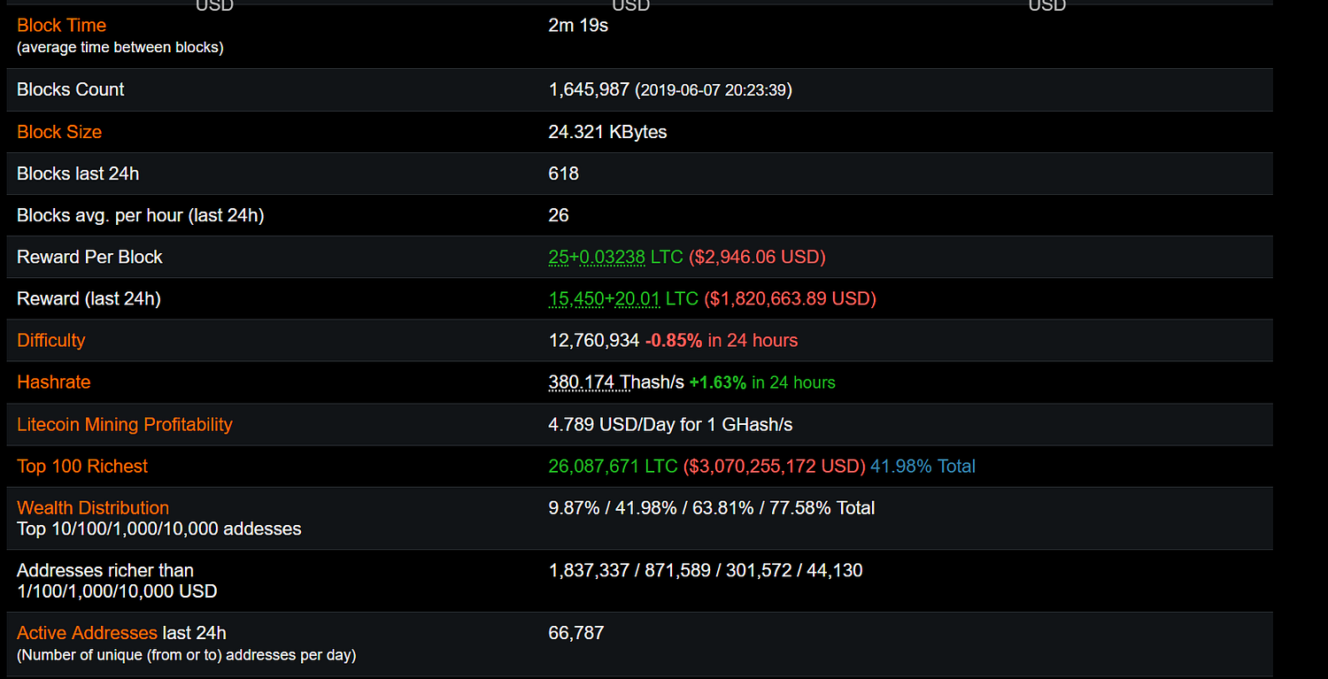
Task: Click the 'Blocks avg. per hour (last 24h)' label
Action: click(x=141, y=215)
